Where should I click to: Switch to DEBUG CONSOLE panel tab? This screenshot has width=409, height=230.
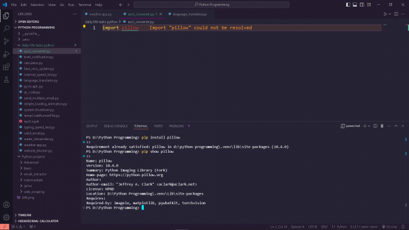click(x=116, y=126)
